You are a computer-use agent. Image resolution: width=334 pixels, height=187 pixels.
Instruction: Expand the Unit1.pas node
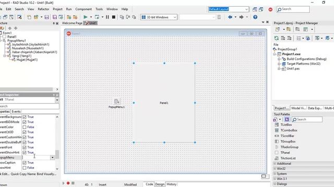click(279, 69)
